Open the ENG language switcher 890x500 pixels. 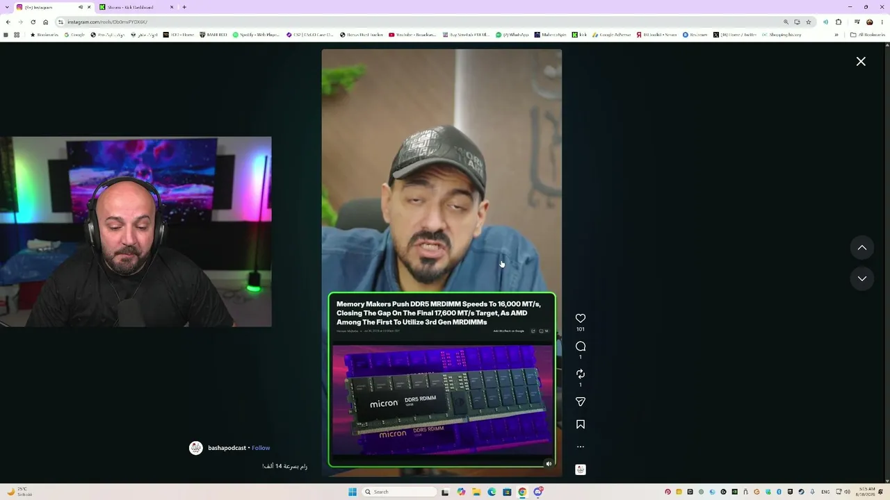[x=825, y=492]
